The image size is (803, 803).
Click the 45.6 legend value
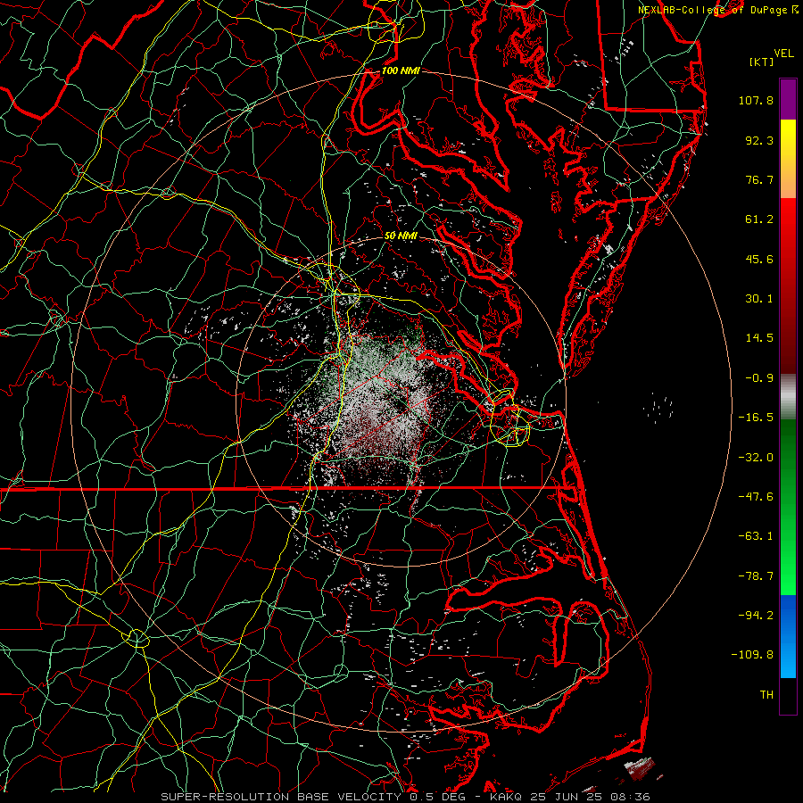coord(759,259)
